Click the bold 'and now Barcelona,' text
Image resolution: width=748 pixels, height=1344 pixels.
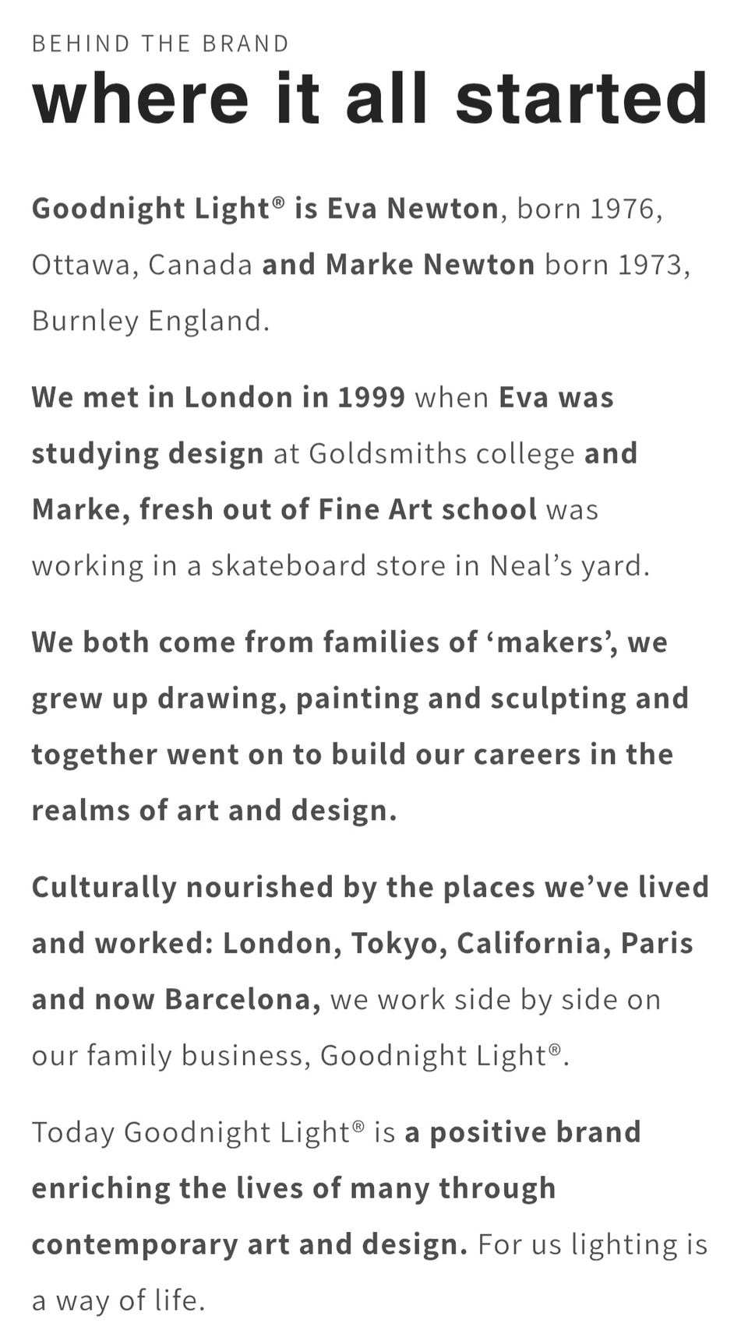pos(176,1000)
